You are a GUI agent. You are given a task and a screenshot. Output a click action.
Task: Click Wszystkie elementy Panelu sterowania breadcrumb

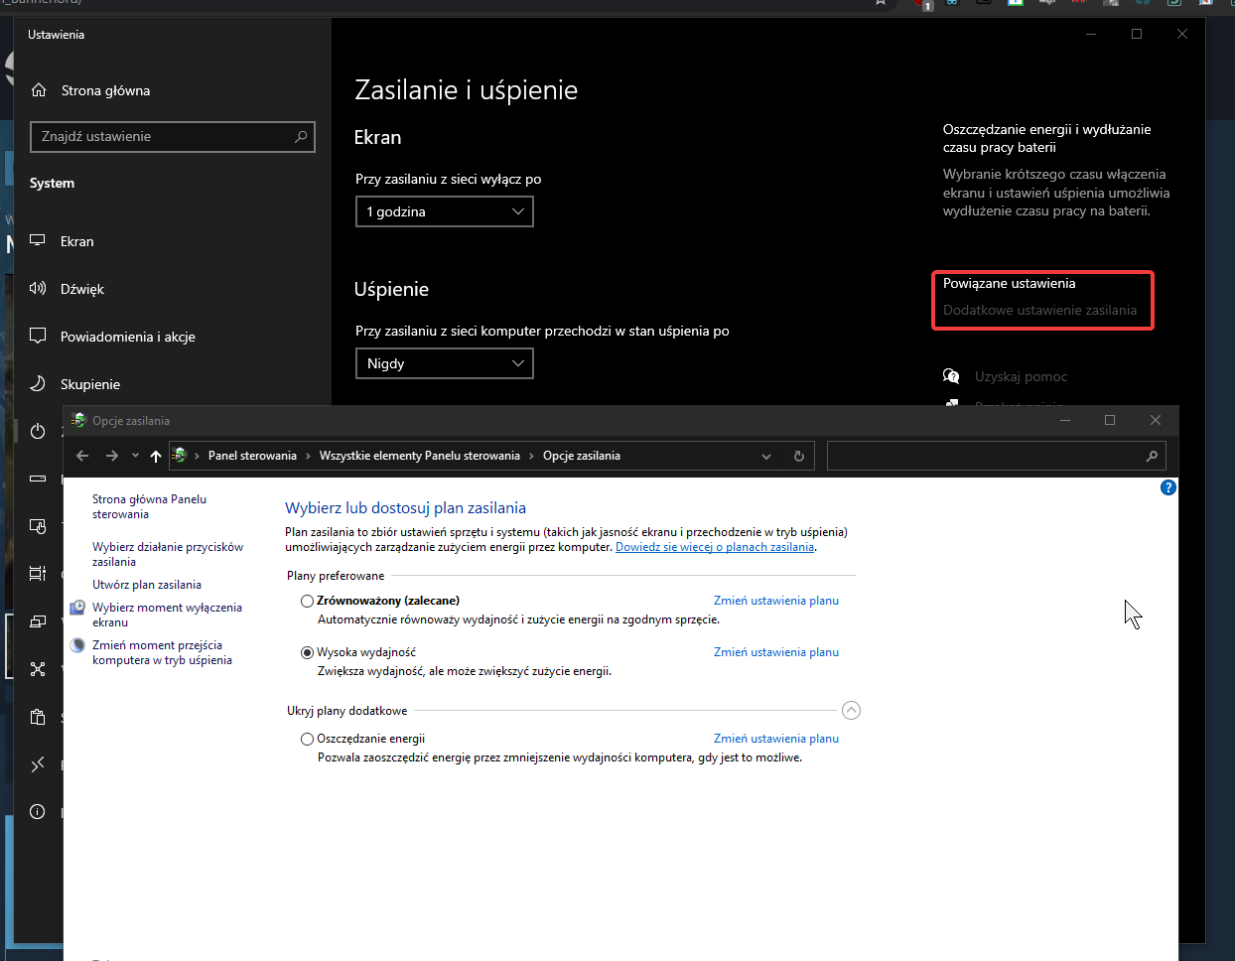419,456
